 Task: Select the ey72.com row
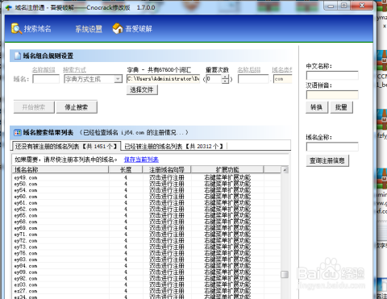[x=146, y=241]
